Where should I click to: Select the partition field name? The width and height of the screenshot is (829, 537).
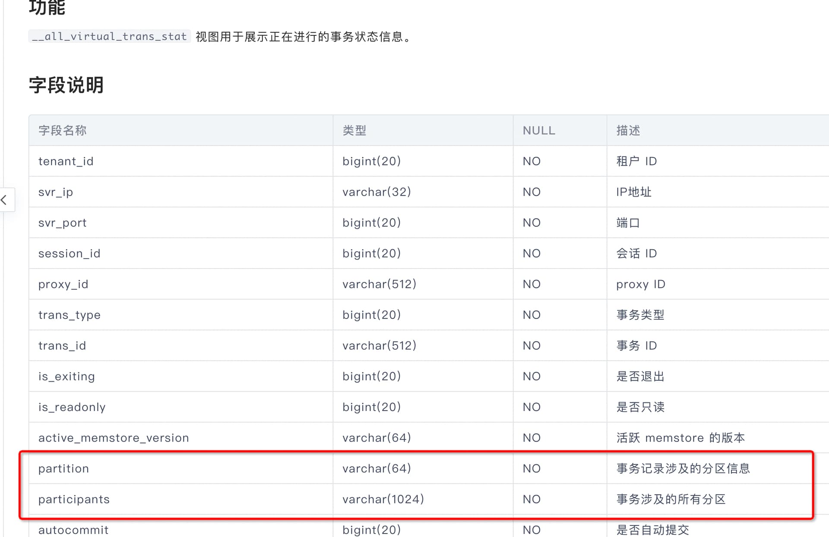(x=63, y=468)
